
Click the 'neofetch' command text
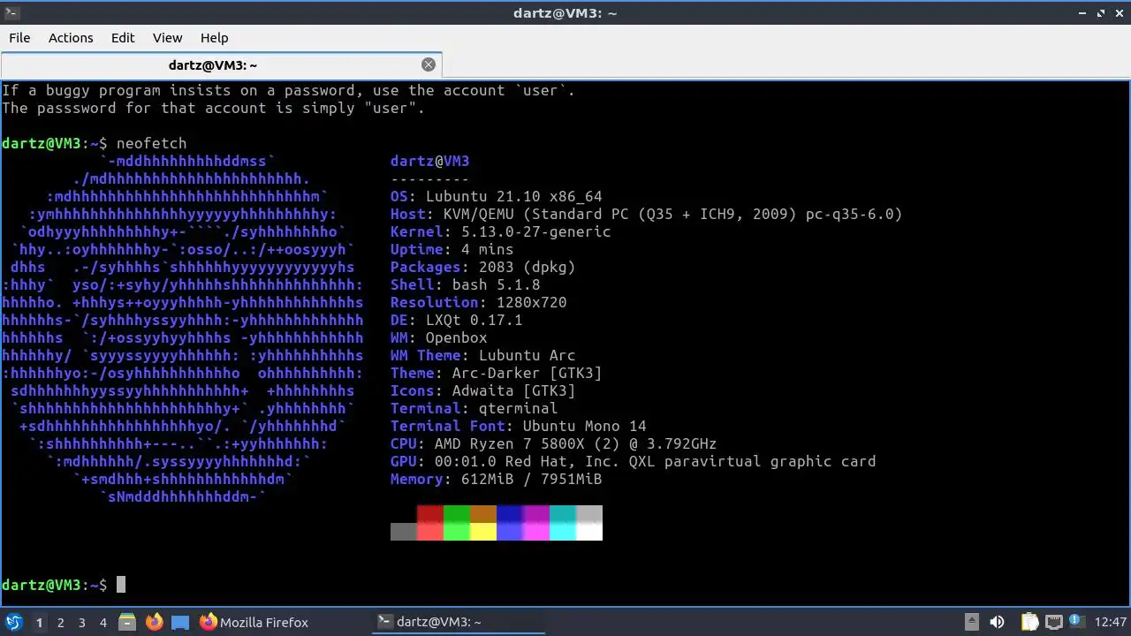pyautogui.click(x=152, y=143)
